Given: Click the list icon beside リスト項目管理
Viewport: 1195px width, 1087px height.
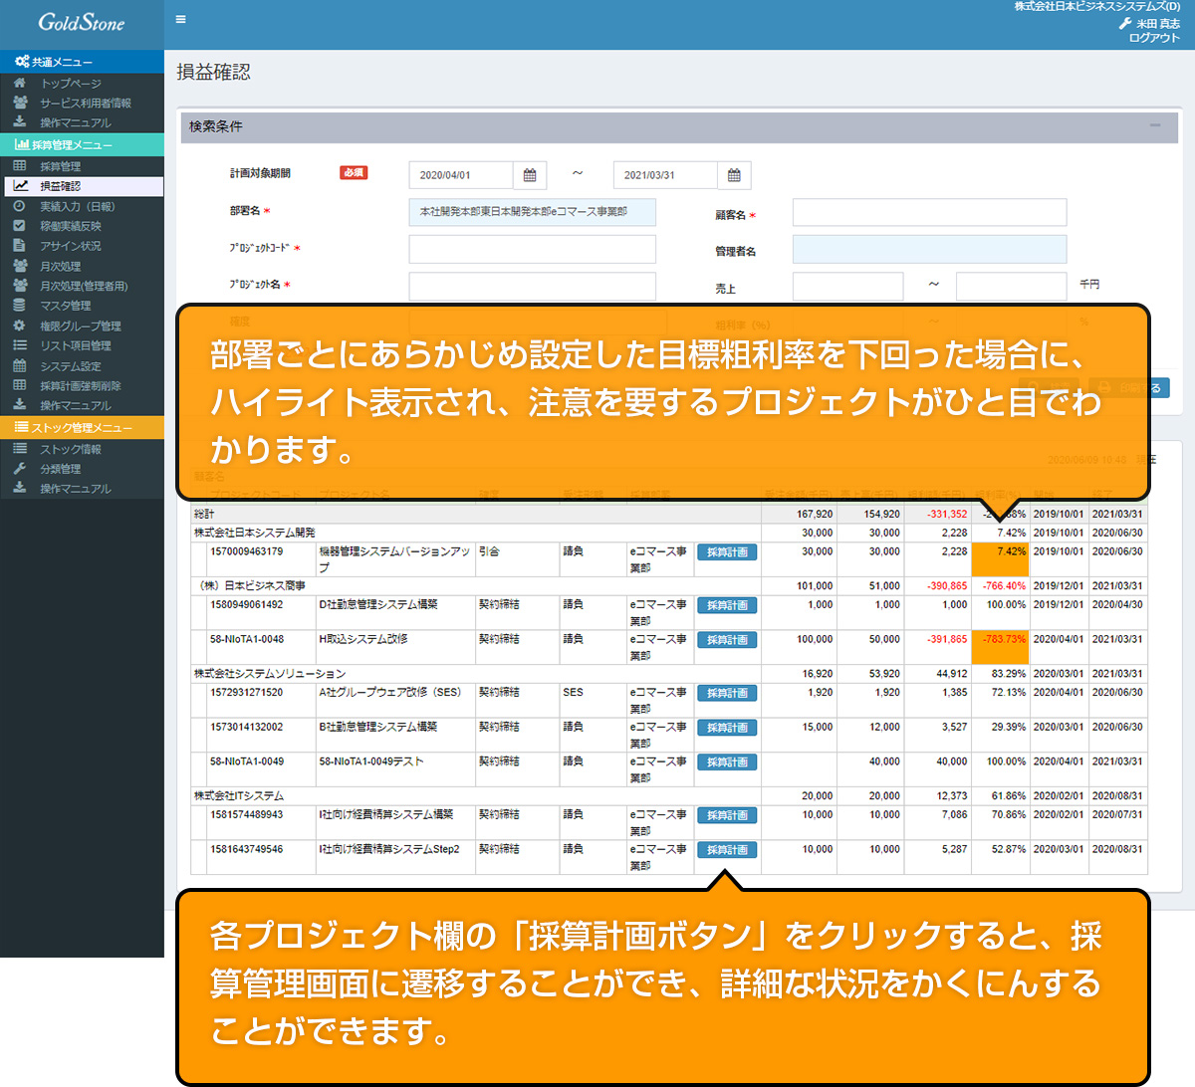Looking at the screenshot, I should coord(20,345).
